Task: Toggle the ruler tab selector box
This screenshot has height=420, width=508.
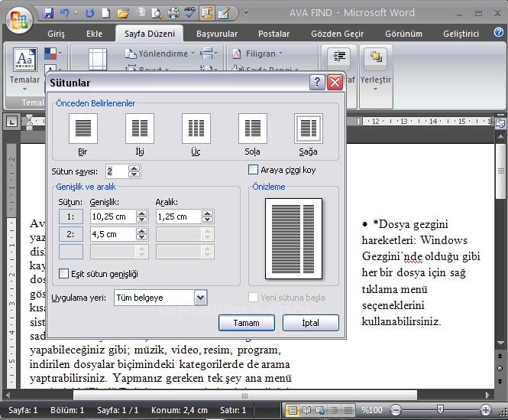Action: (12, 122)
